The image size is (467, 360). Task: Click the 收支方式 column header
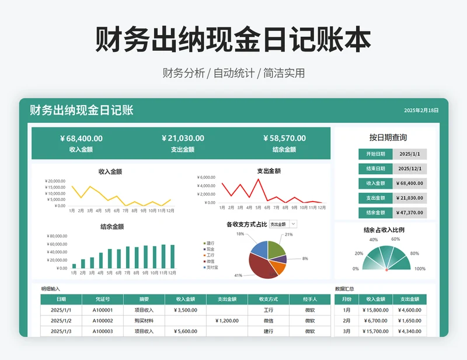coord(269,299)
